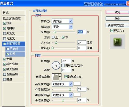Select the 斜面和浮雕 effect row
The width and height of the screenshot is (129, 107).
[13, 44]
